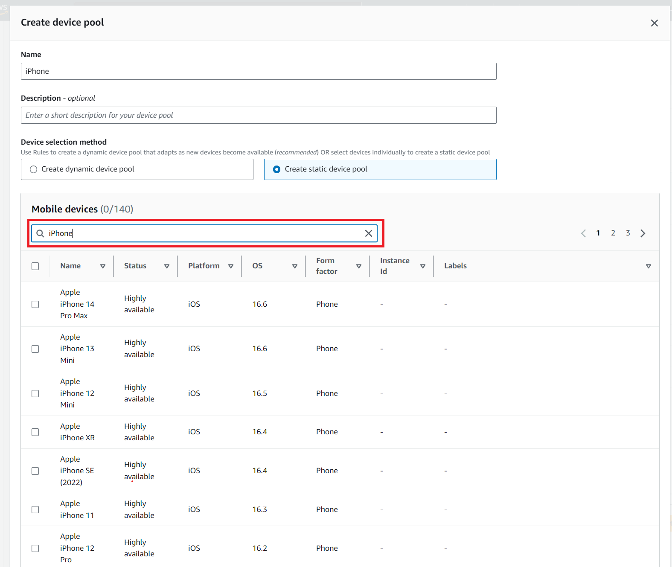Clear the iPhone search text
The image size is (672, 567).
point(369,233)
